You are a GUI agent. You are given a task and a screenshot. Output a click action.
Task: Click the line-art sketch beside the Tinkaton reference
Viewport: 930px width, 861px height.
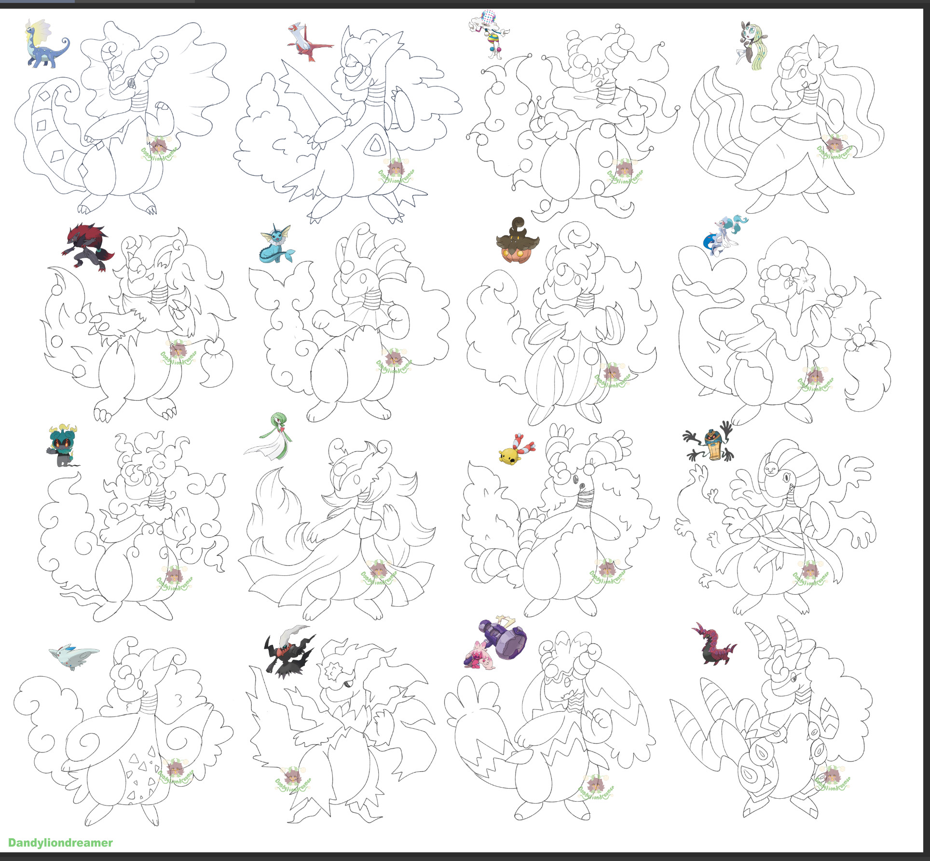[x=550, y=725]
